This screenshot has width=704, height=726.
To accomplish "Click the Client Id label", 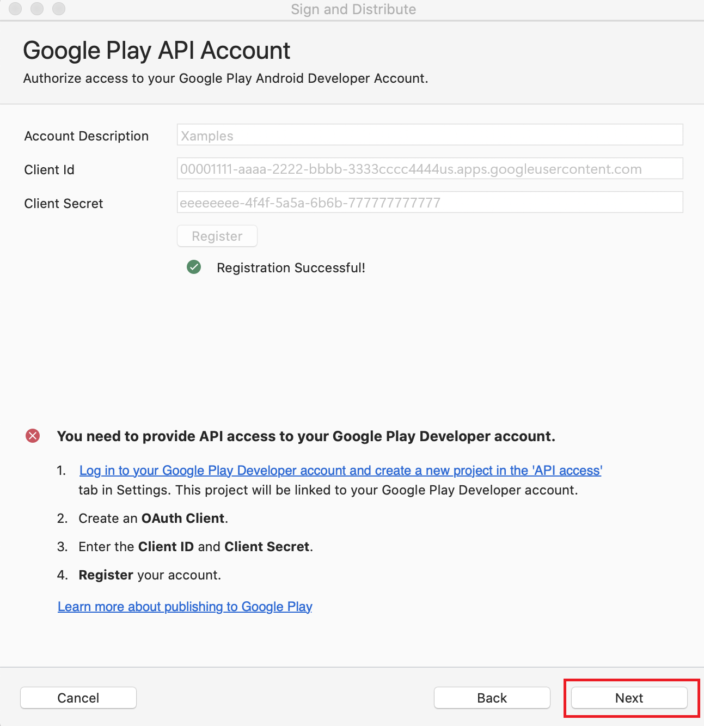I will click(x=50, y=170).
